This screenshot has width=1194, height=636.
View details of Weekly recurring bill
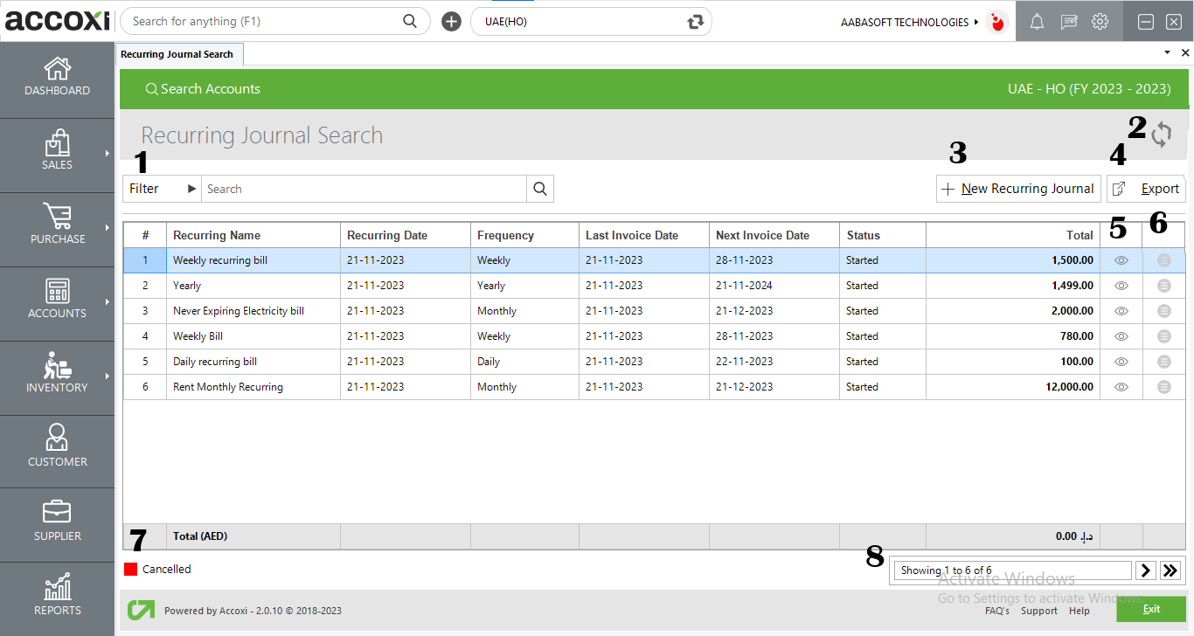coord(1120,259)
